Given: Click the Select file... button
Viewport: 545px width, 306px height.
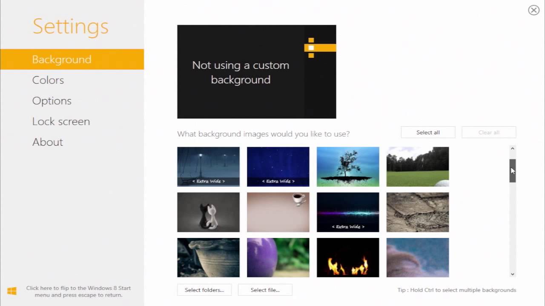Looking at the screenshot, I should [265, 290].
